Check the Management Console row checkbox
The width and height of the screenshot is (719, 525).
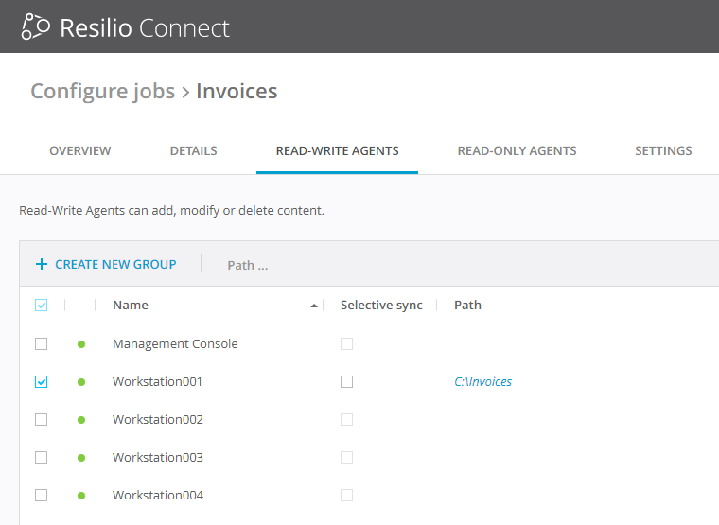[41, 344]
